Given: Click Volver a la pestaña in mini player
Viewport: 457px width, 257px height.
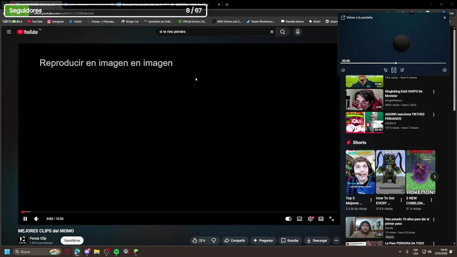Looking at the screenshot, I should tap(357, 17).
